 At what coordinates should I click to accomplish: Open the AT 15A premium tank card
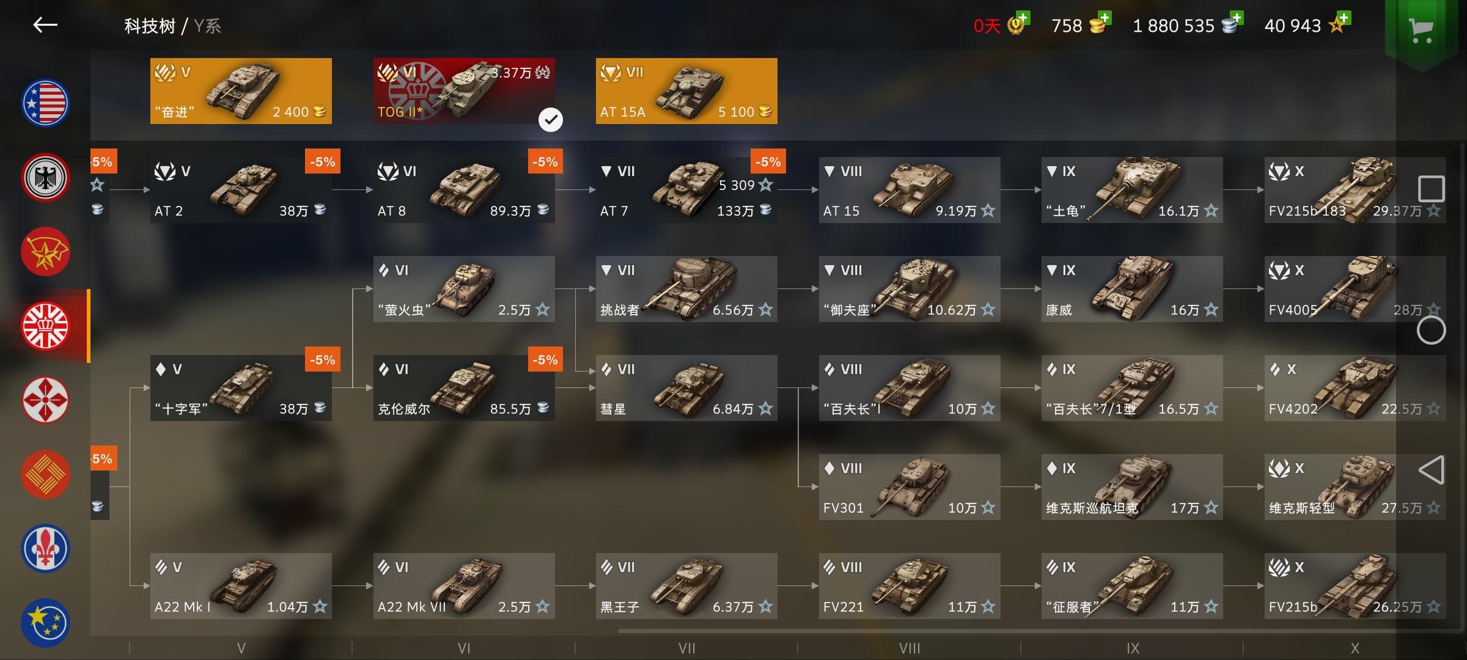click(x=686, y=91)
